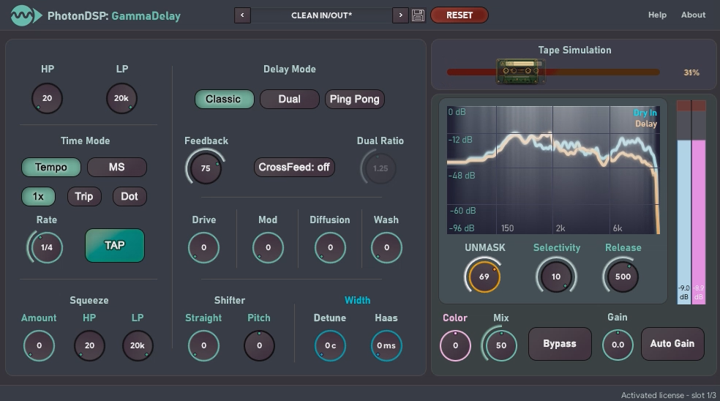The image size is (720, 401).
Task: Click the spectrum analyzer display
Action: (553, 170)
